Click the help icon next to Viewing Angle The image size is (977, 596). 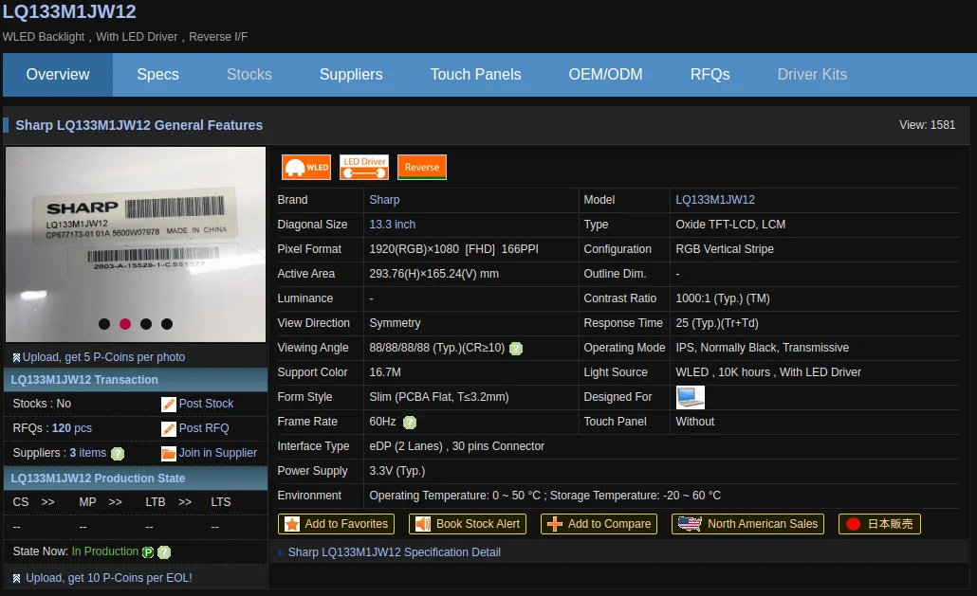pyautogui.click(x=516, y=349)
